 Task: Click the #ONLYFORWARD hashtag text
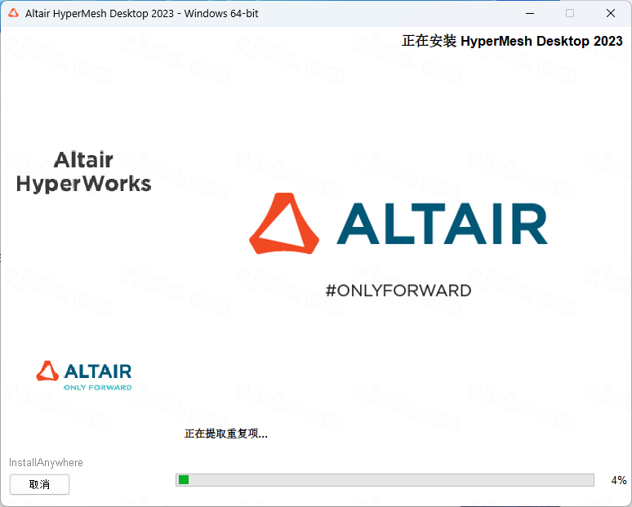click(398, 291)
